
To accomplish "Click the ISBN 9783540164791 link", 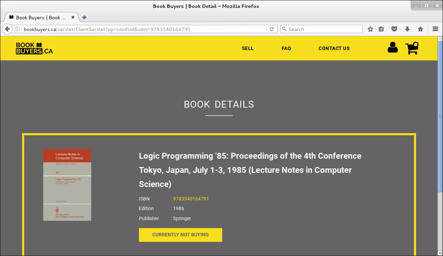I will tap(191, 199).
